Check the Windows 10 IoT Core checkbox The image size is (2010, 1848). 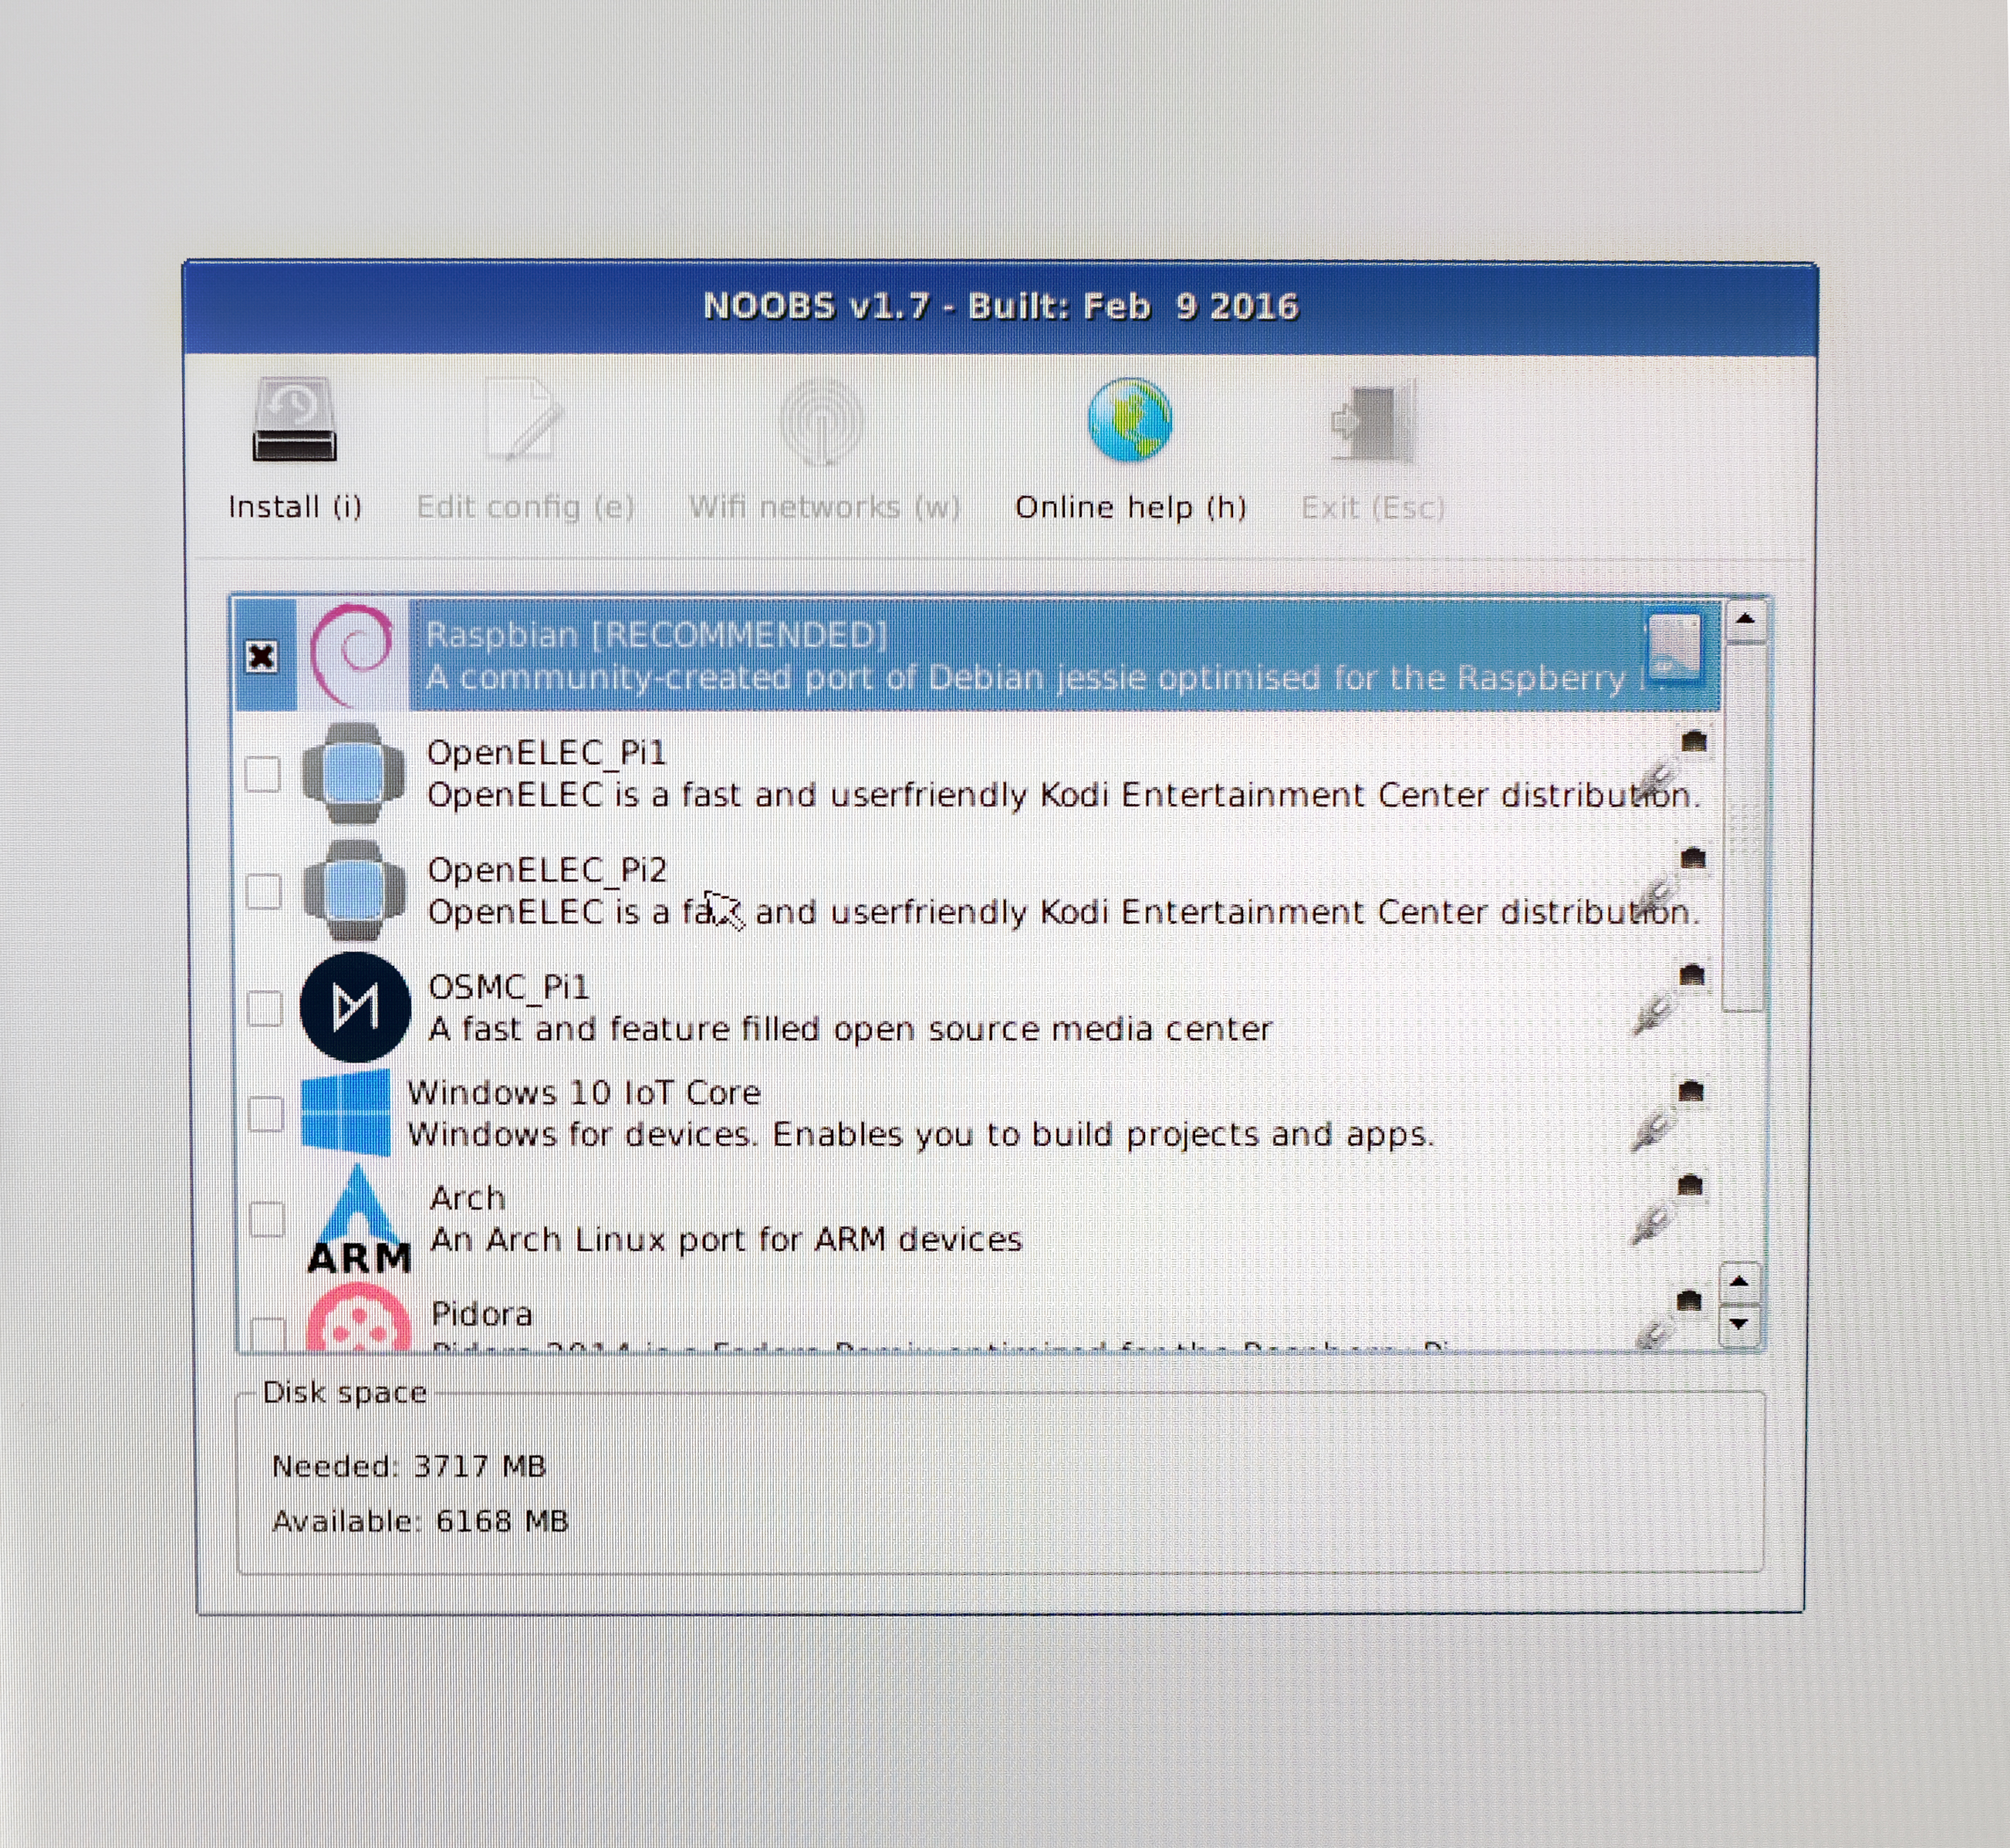pyautogui.click(x=266, y=1113)
